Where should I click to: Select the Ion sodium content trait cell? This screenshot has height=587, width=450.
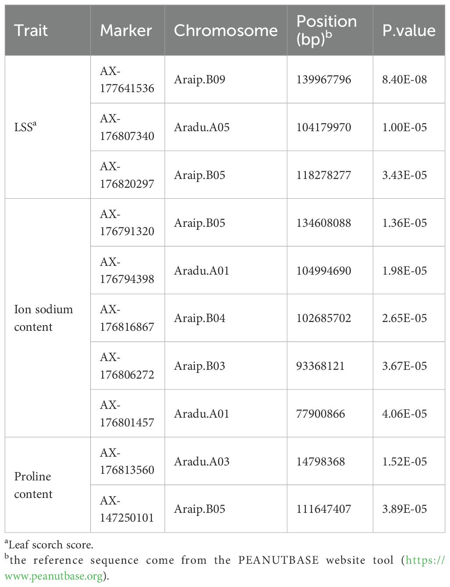click(43, 318)
